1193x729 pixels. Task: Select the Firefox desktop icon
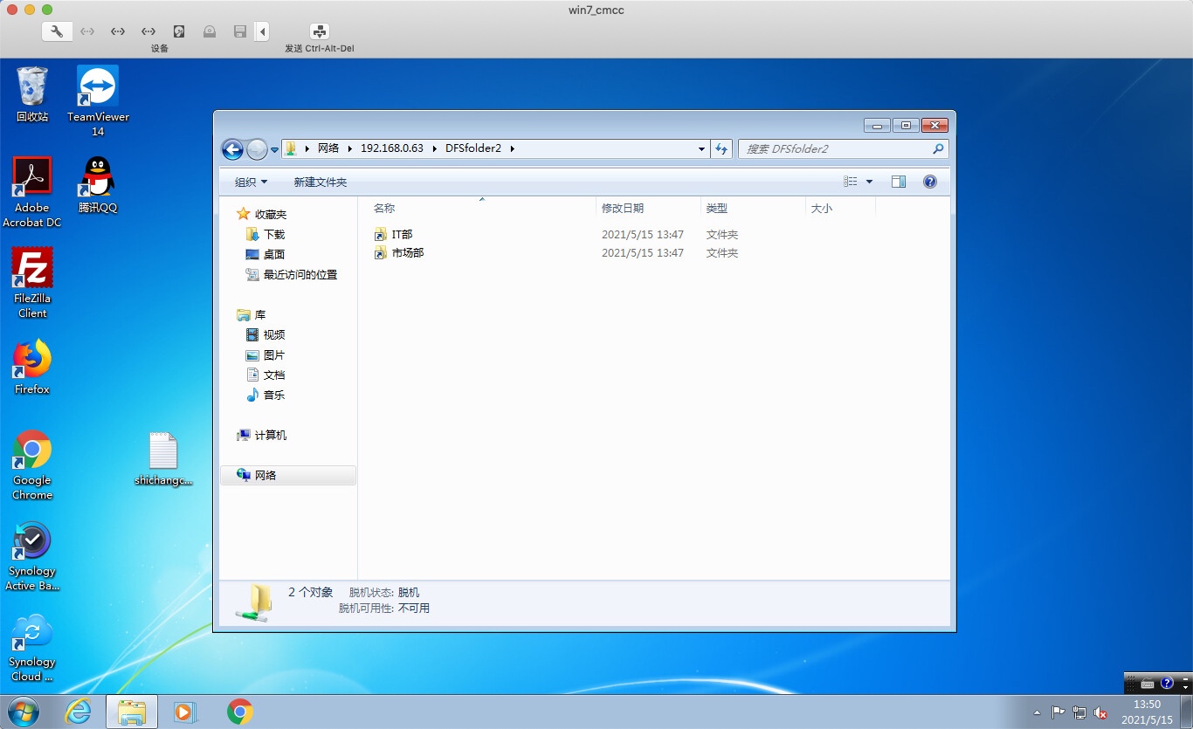[32, 367]
